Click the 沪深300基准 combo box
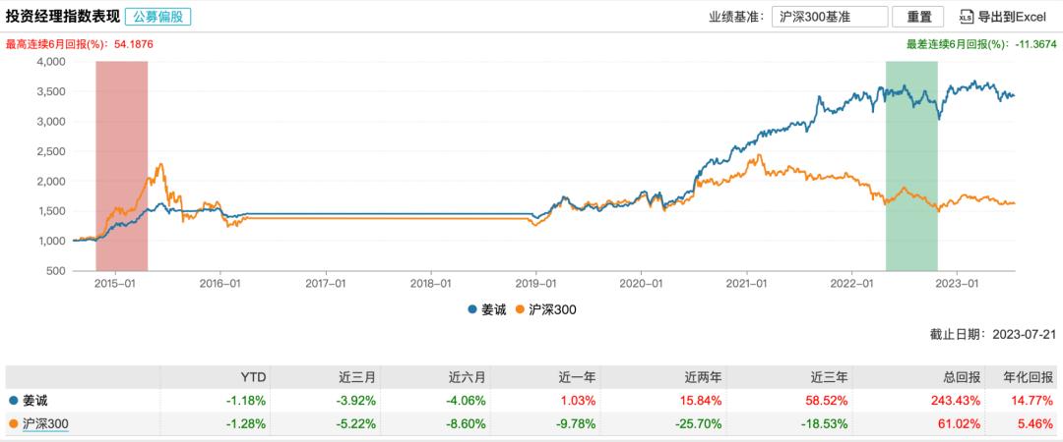This screenshot has width=1063, height=442. (825, 17)
